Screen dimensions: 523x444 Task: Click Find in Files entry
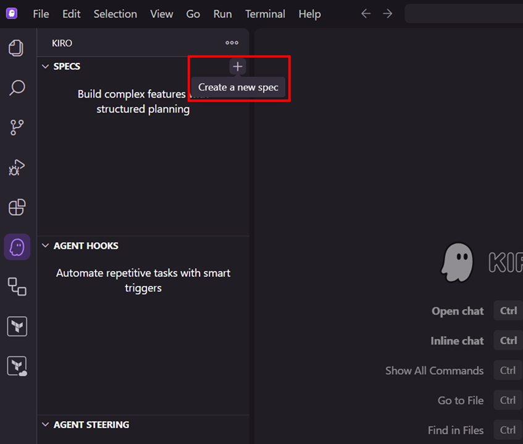pos(456,430)
